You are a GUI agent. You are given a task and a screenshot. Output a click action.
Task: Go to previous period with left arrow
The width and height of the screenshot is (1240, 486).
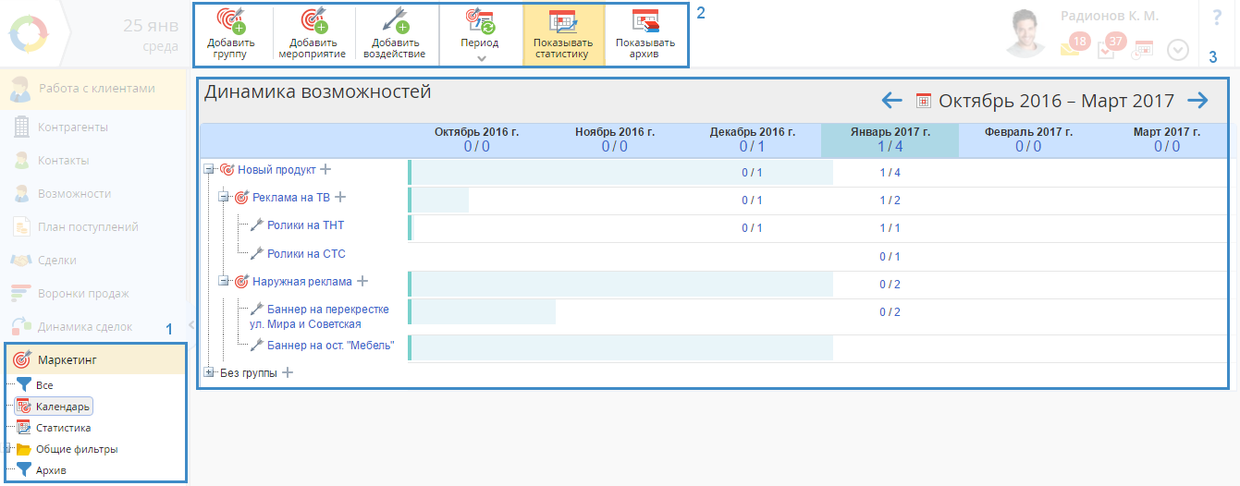pyautogui.click(x=891, y=101)
